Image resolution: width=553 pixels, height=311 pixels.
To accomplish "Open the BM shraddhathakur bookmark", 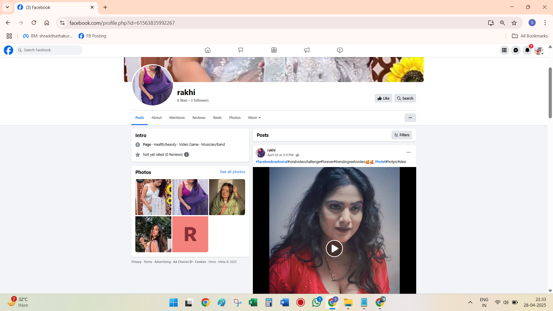I will click(x=48, y=36).
